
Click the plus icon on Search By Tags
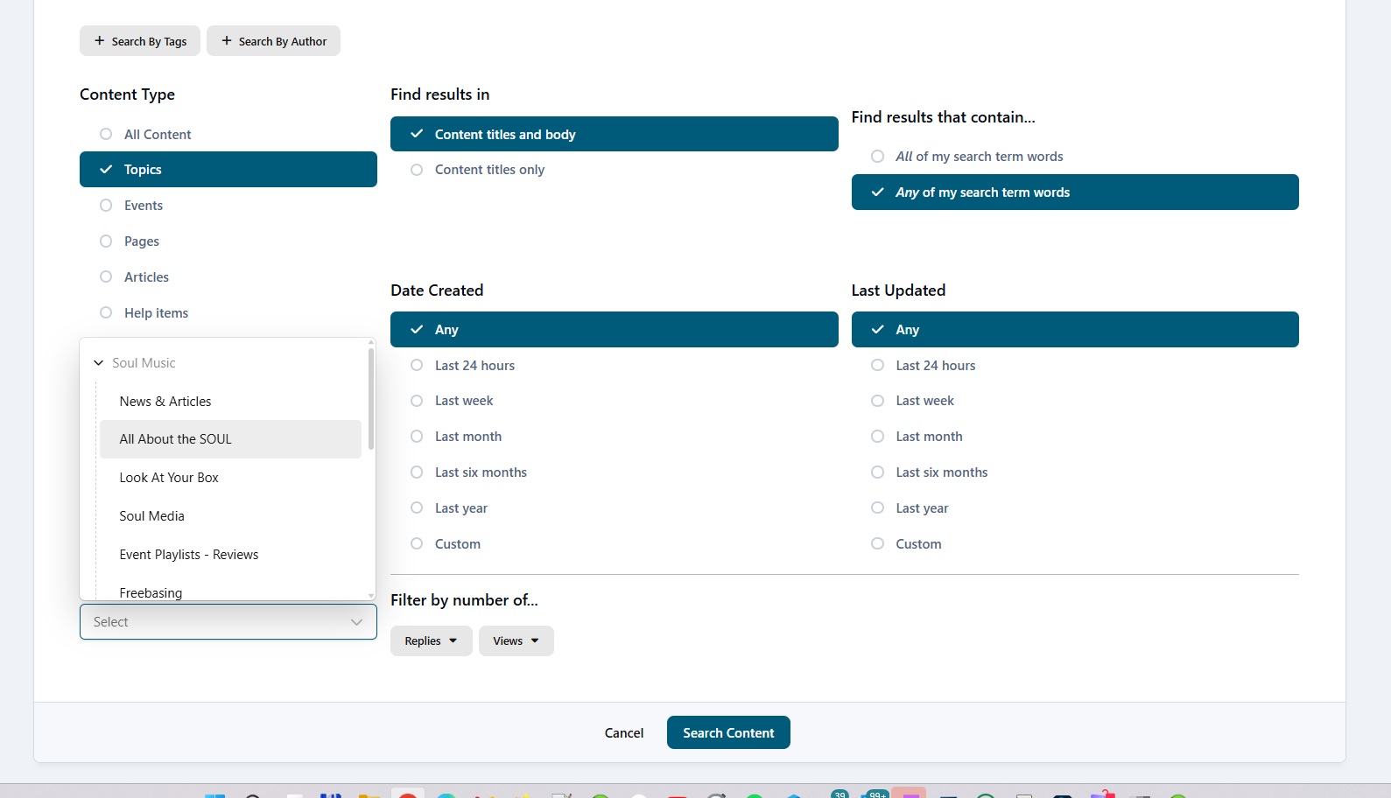point(99,41)
